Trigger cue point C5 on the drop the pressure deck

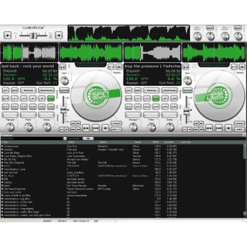(x=165, y=107)
